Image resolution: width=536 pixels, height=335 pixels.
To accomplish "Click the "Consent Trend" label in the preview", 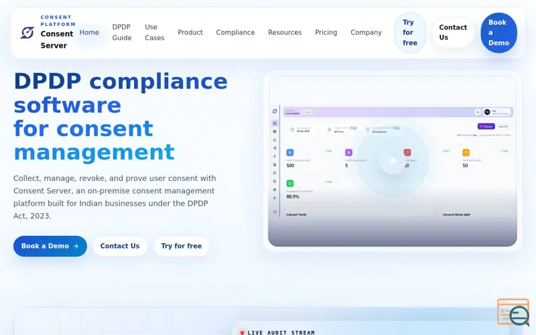I will (x=296, y=214).
